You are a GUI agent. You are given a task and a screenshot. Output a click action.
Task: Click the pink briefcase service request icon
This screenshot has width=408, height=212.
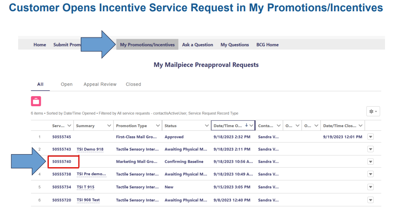click(36, 101)
